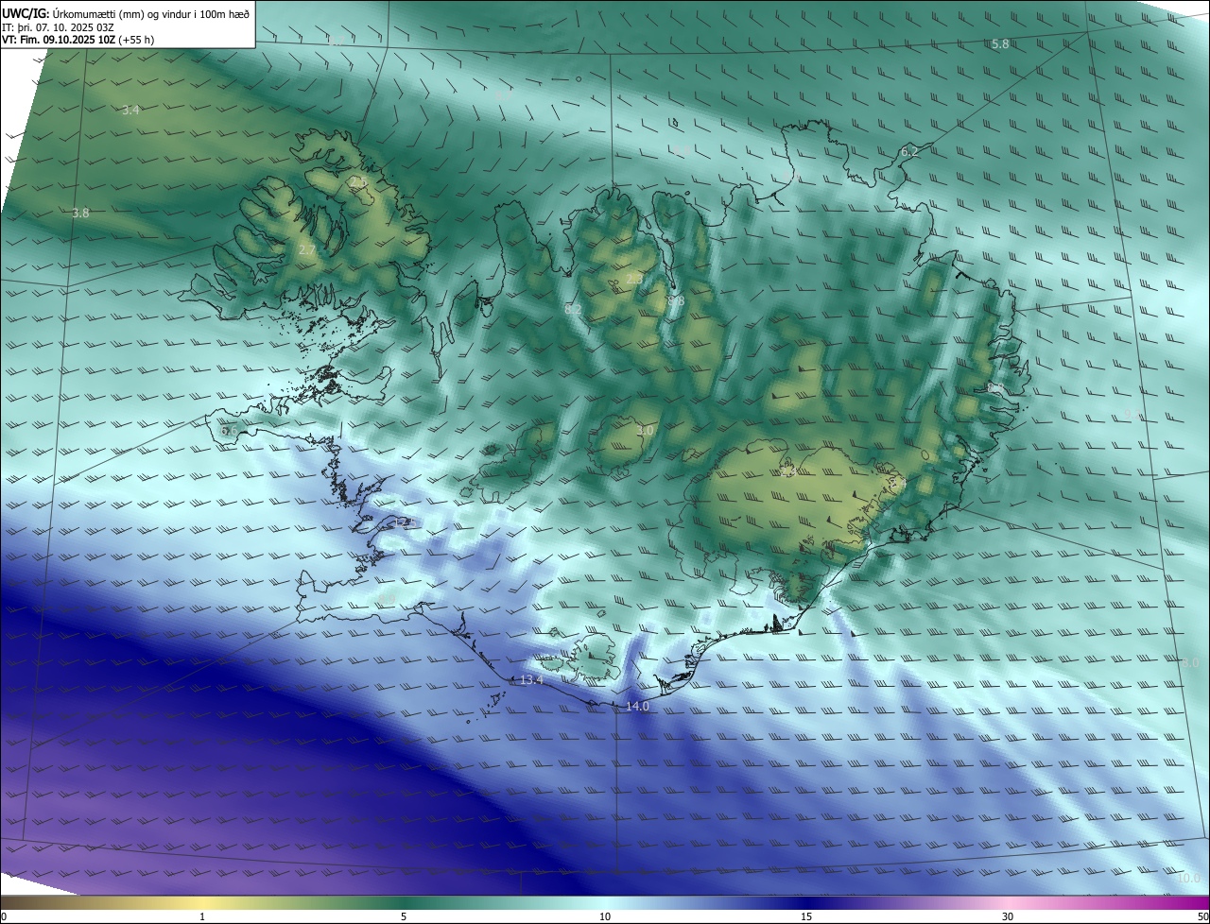
Task: Click the "UWC/IG:" source label
Action: [x=25, y=12]
